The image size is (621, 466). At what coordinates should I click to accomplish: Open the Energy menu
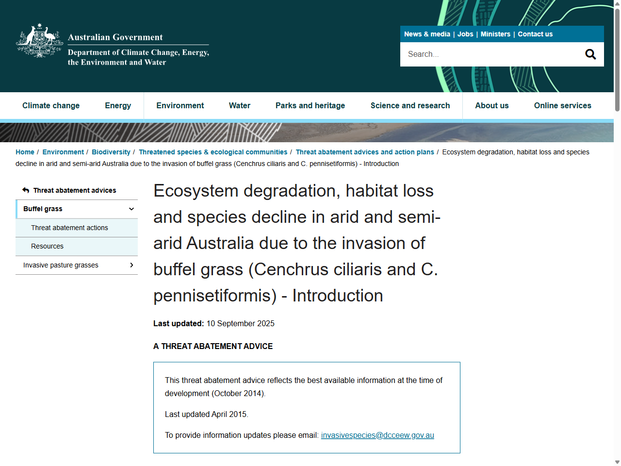(118, 106)
